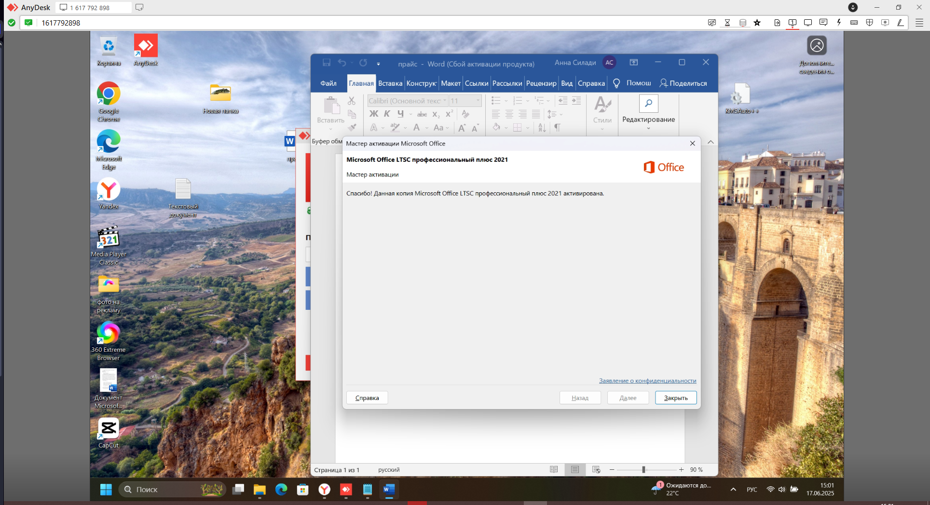Open Quick Access Toolbar customization dropdown
Screen dimensions: 930x505
(x=379, y=64)
